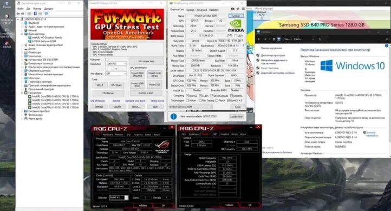Screen dimensions: 391x211
Task: Toggle the Ray Tracing checkbox
Action: tap(200, 101)
